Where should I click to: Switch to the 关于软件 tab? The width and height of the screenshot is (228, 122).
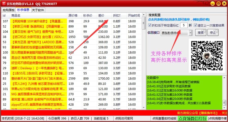(38, 10)
